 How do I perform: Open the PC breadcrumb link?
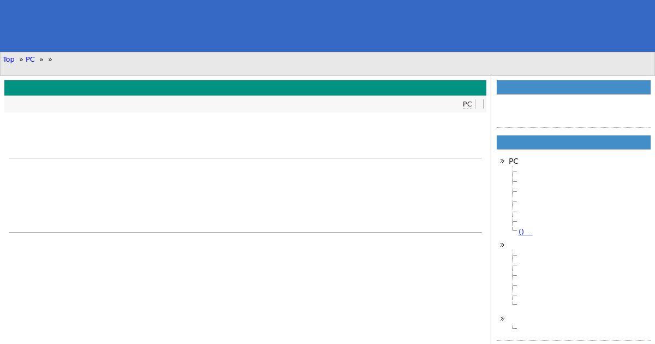pos(30,60)
